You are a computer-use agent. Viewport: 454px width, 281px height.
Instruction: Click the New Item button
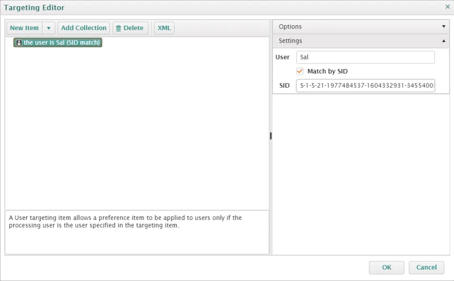[24, 28]
